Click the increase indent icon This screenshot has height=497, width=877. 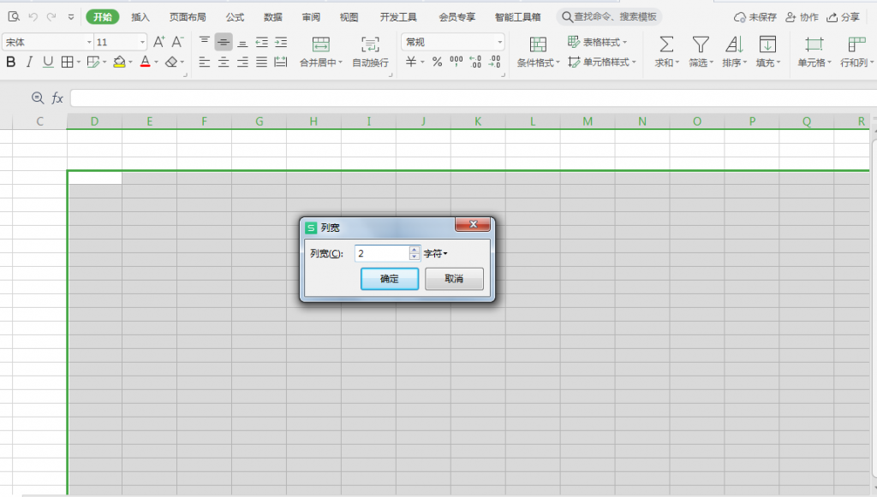[281, 42]
